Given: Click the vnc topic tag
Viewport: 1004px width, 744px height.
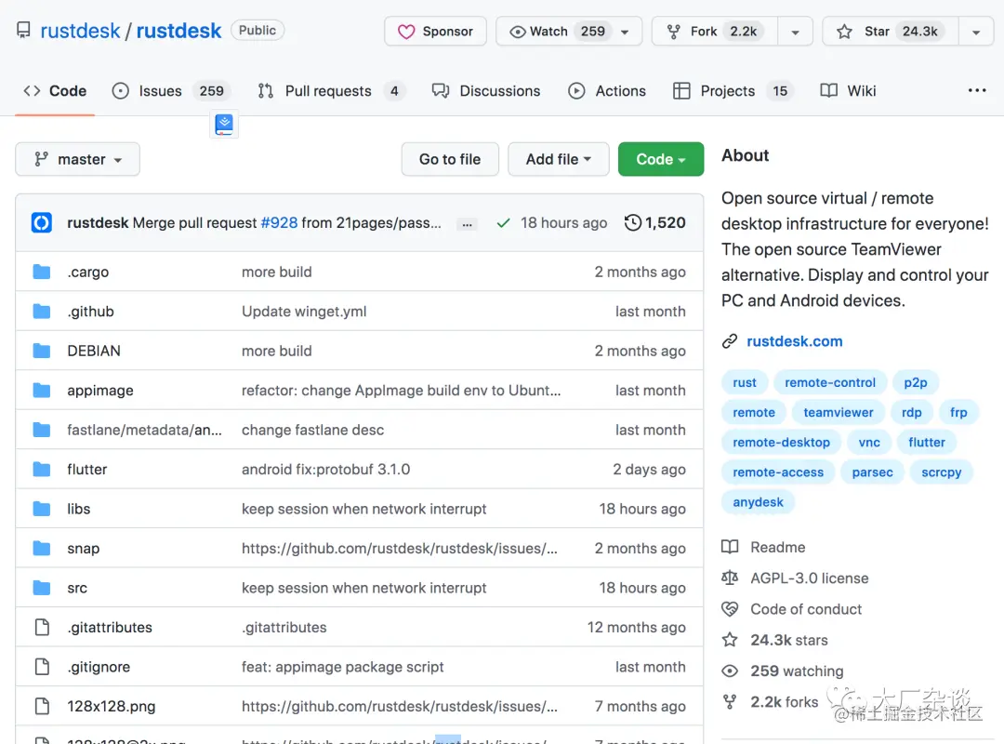Looking at the screenshot, I should tap(869, 442).
